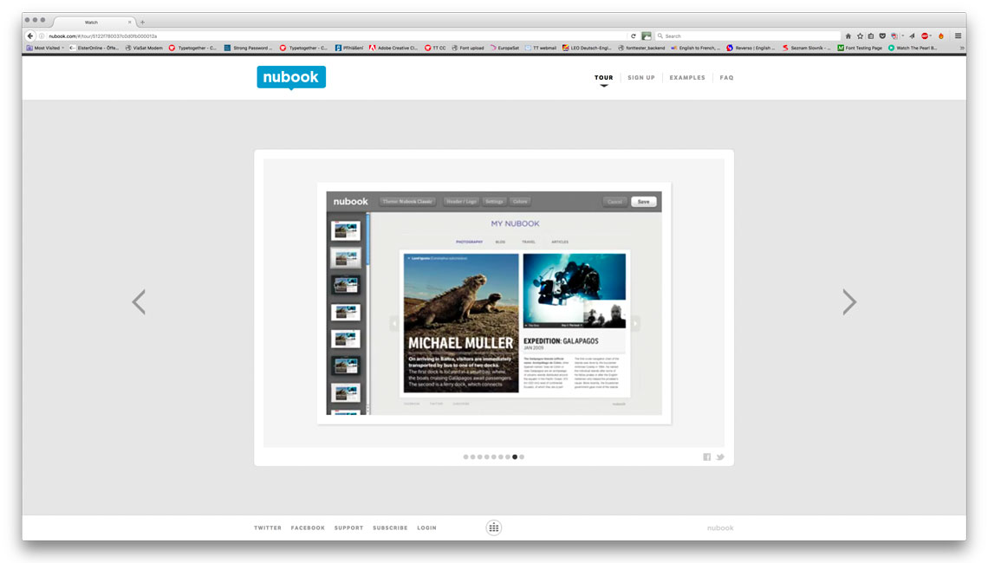Open Font upload bookmark
The width and height of the screenshot is (988, 563).
pyautogui.click(x=467, y=48)
